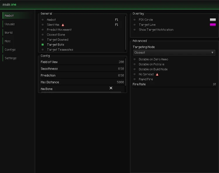Click the Smoothness value 0.50
This screenshot has width=219, height=173.
click(x=121, y=69)
